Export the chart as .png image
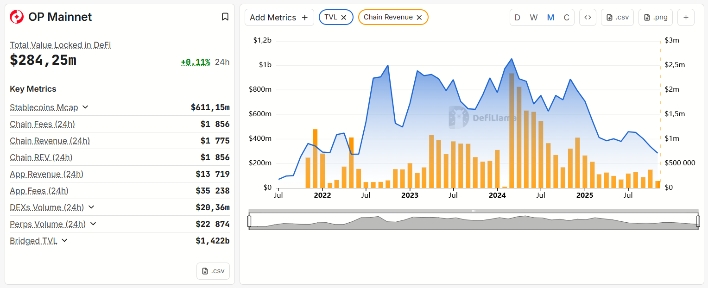 [655, 17]
